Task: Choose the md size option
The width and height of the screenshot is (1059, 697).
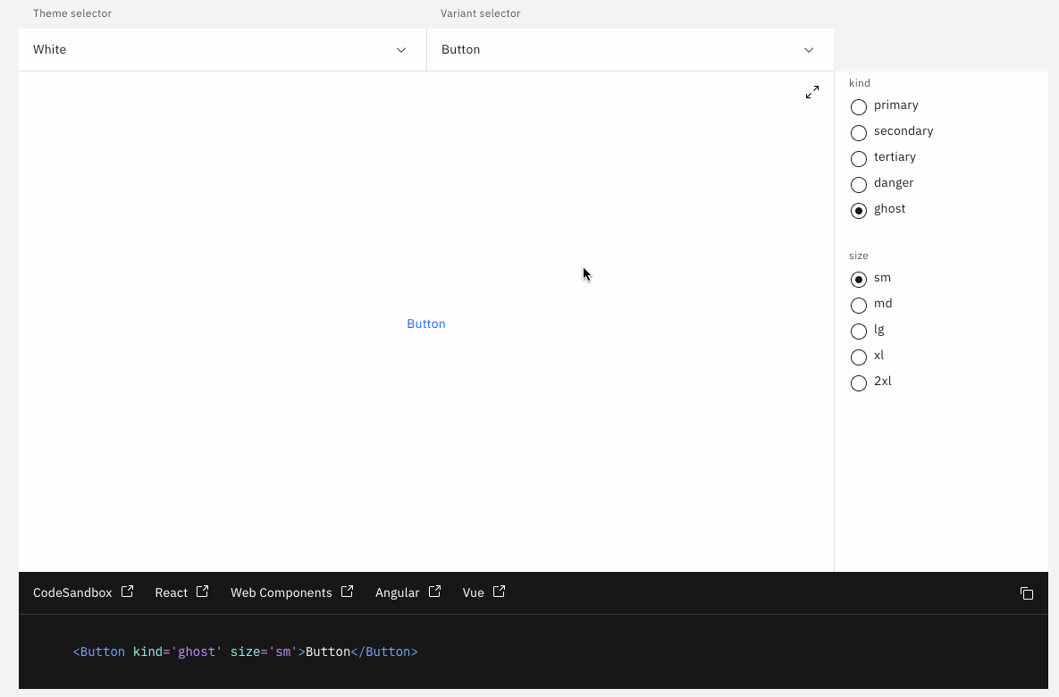Action: (858, 305)
